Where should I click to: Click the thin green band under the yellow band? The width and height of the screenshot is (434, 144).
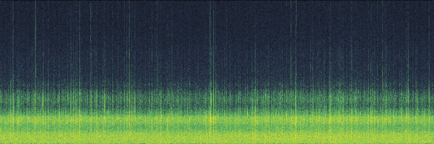click(217, 127)
